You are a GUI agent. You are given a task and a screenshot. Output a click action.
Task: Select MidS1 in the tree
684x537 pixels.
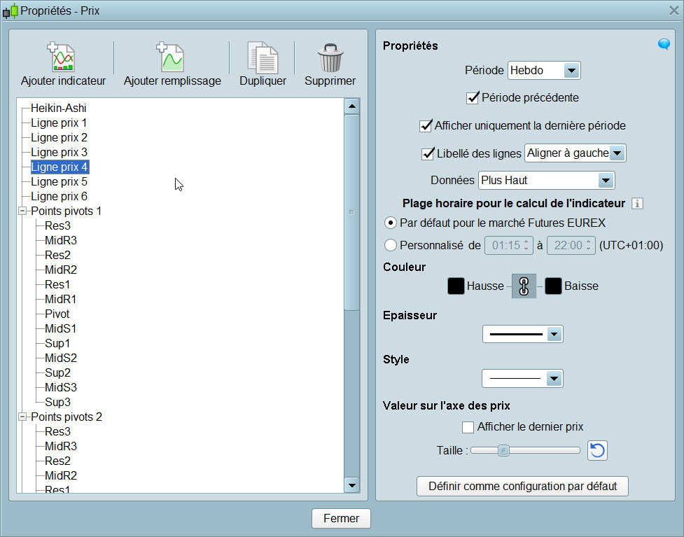[x=60, y=329]
